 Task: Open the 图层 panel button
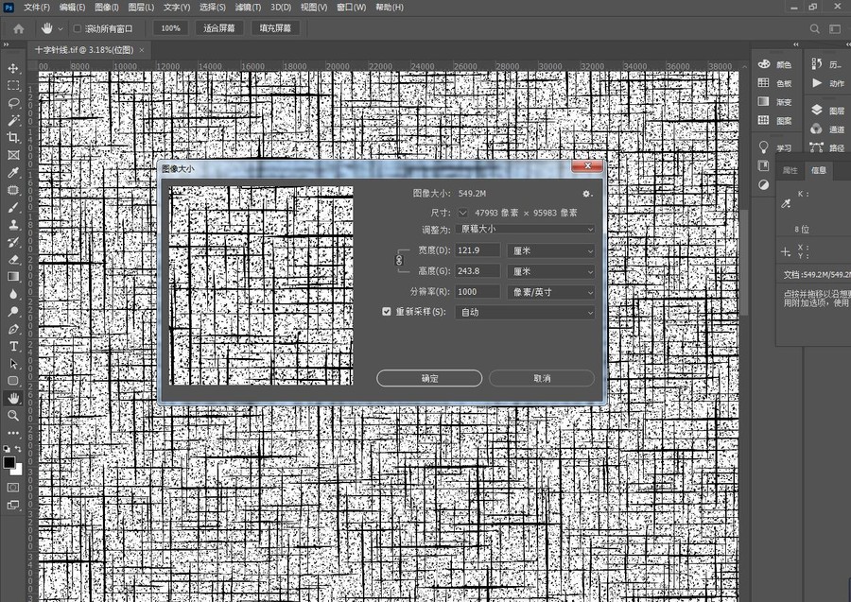[827, 111]
